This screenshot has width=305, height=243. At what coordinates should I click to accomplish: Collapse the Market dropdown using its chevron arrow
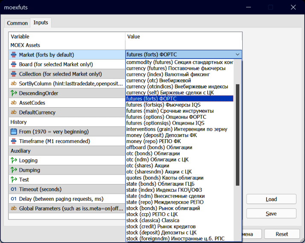(238, 55)
